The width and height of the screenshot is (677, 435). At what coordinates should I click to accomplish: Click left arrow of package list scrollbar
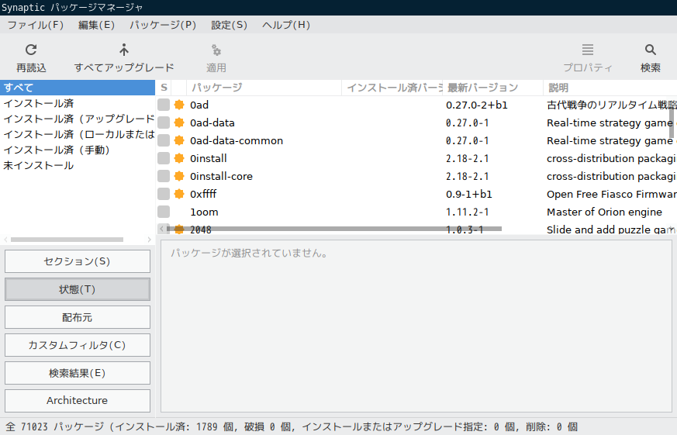tap(161, 229)
